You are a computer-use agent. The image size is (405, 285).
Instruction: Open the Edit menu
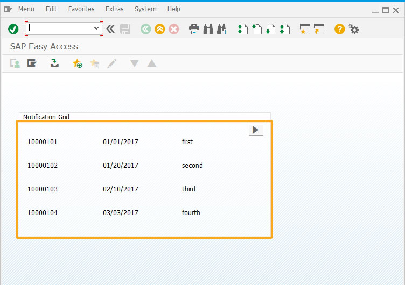tap(51, 9)
